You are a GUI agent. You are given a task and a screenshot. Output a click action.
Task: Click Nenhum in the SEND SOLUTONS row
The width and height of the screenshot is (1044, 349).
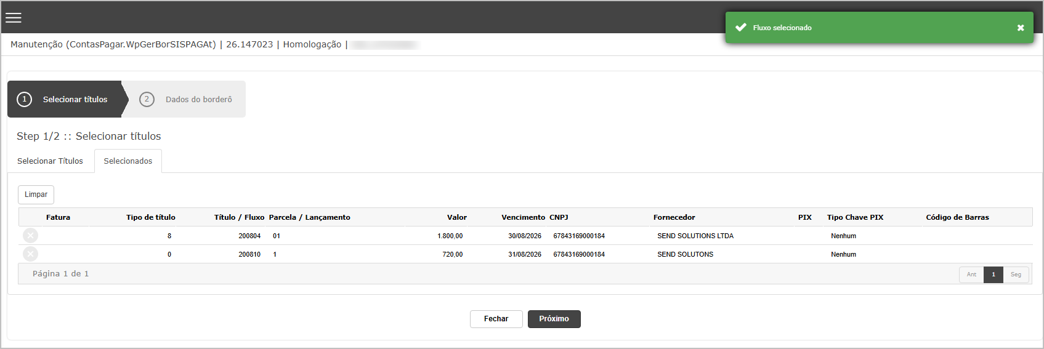pyautogui.click(x=843, y=254)
